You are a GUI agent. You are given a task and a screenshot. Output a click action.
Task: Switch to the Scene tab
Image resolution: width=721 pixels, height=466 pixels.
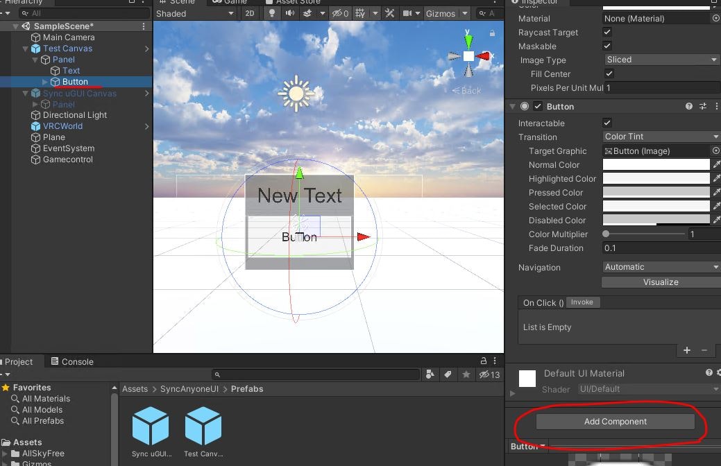178,2
